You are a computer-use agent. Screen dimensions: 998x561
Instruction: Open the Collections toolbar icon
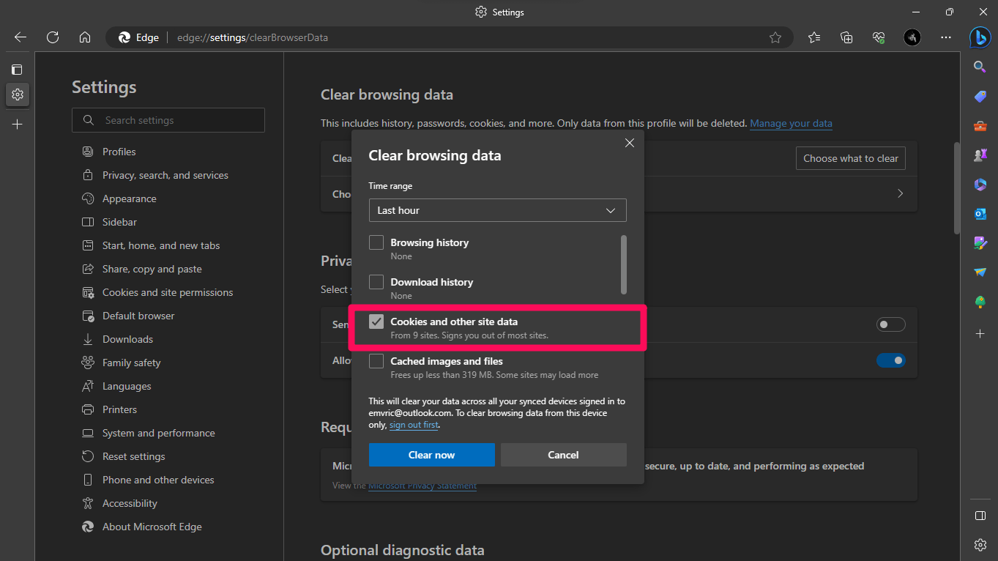pos(846,37)
